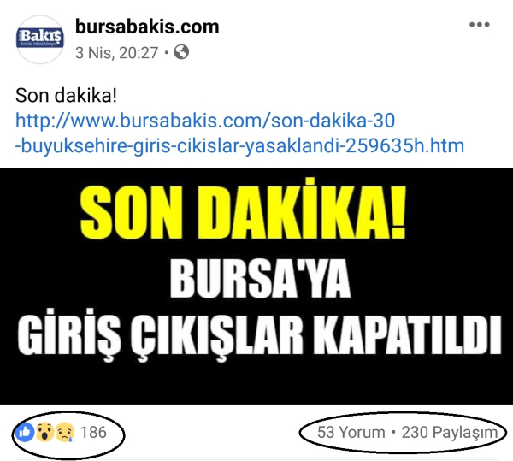The height and width of the screenshot is (461, 513).
Task: Open the bursabakis.com son-dakika-30 link line
Action: tap(205, 121)
